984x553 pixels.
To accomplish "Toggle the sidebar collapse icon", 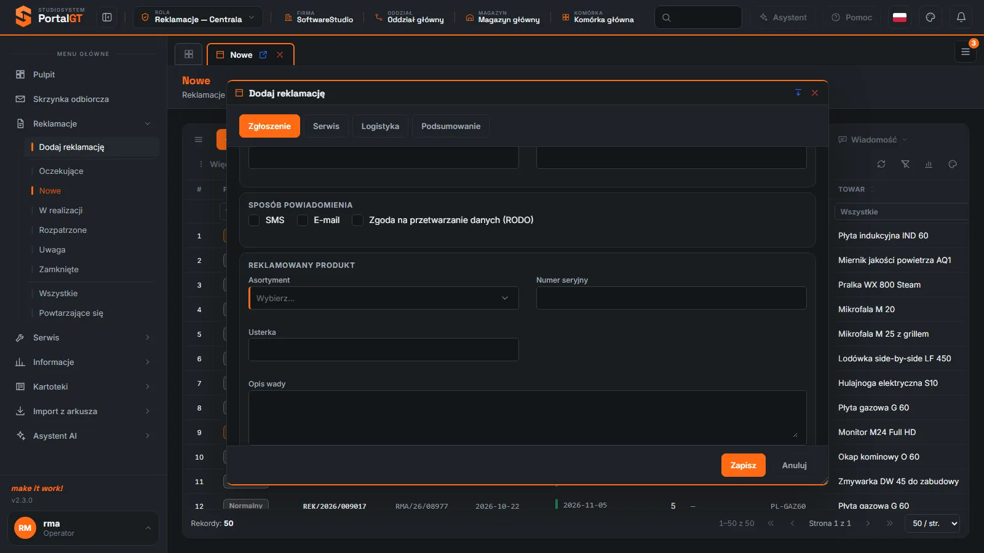I will coord(107,17).
